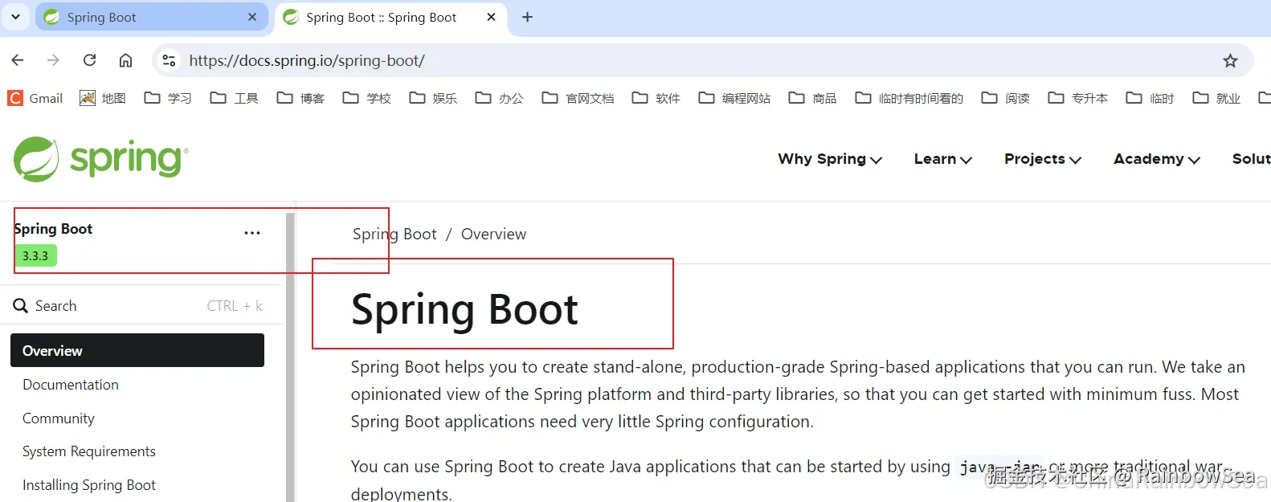Go forward to next page
The height and width of the screenshot is (502, 1271).
click(x=53, y=60)
